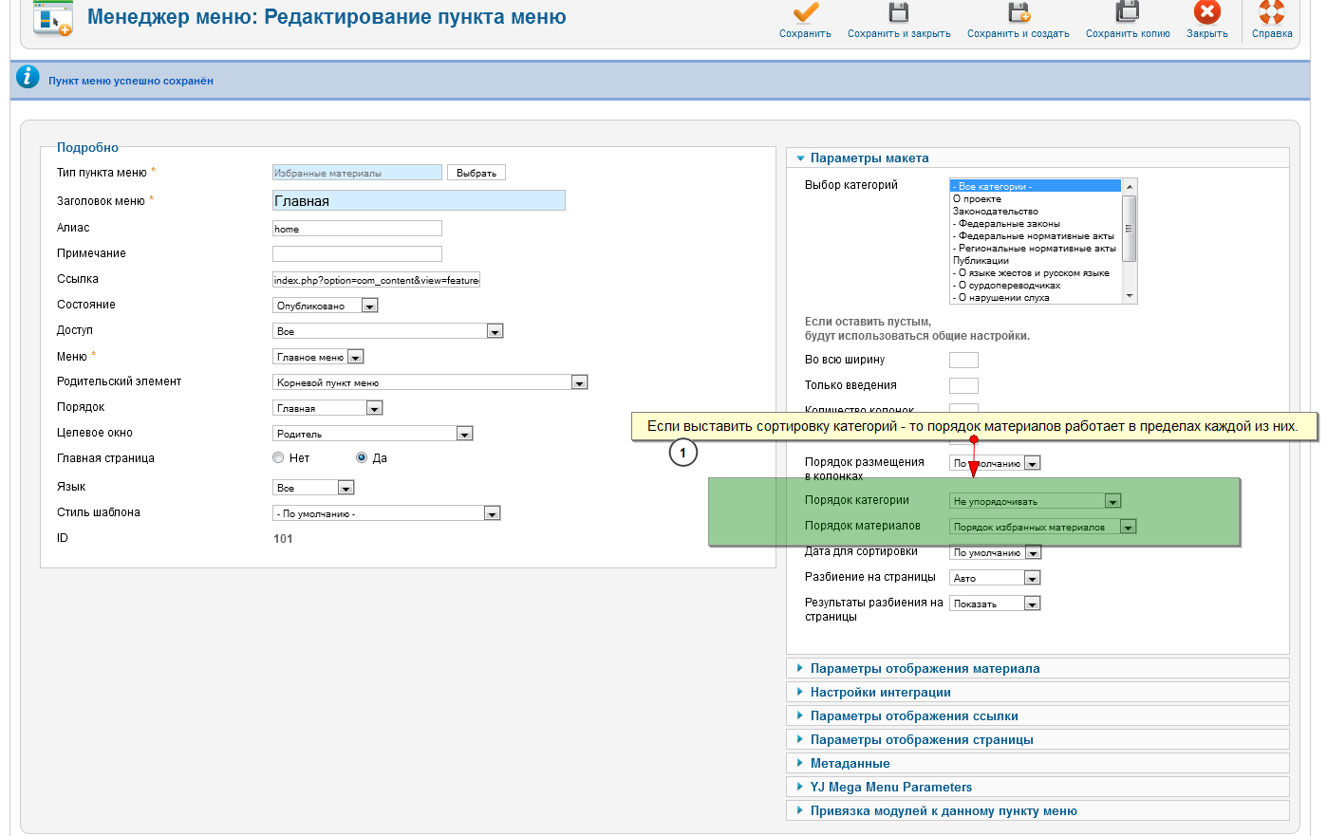
Task: Click the Сохранить и создать icon
Action: tap(1018, 13)
